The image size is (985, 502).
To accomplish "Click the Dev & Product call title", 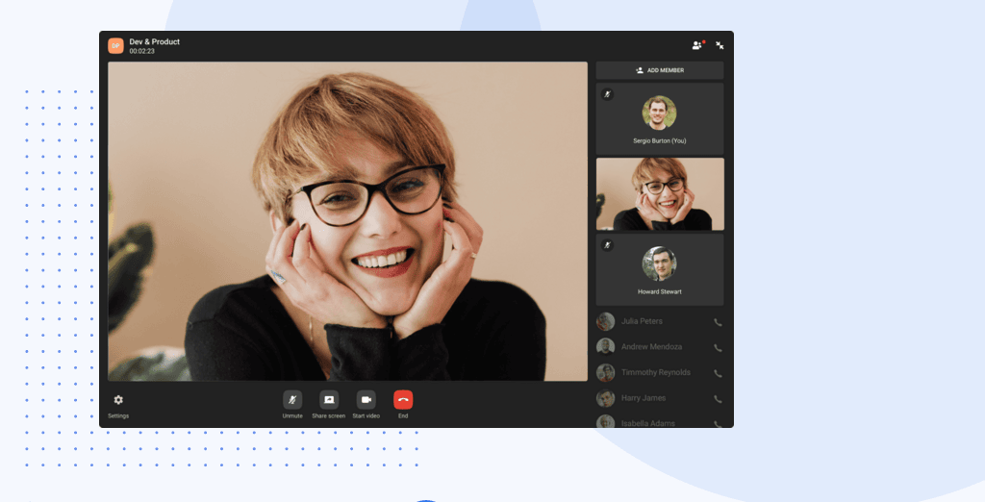I will [x=155, y=41].
